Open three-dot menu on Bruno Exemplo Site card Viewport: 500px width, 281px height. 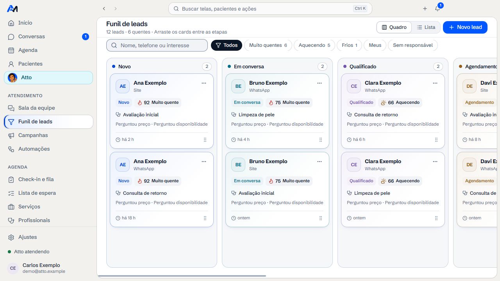(320, 162)
